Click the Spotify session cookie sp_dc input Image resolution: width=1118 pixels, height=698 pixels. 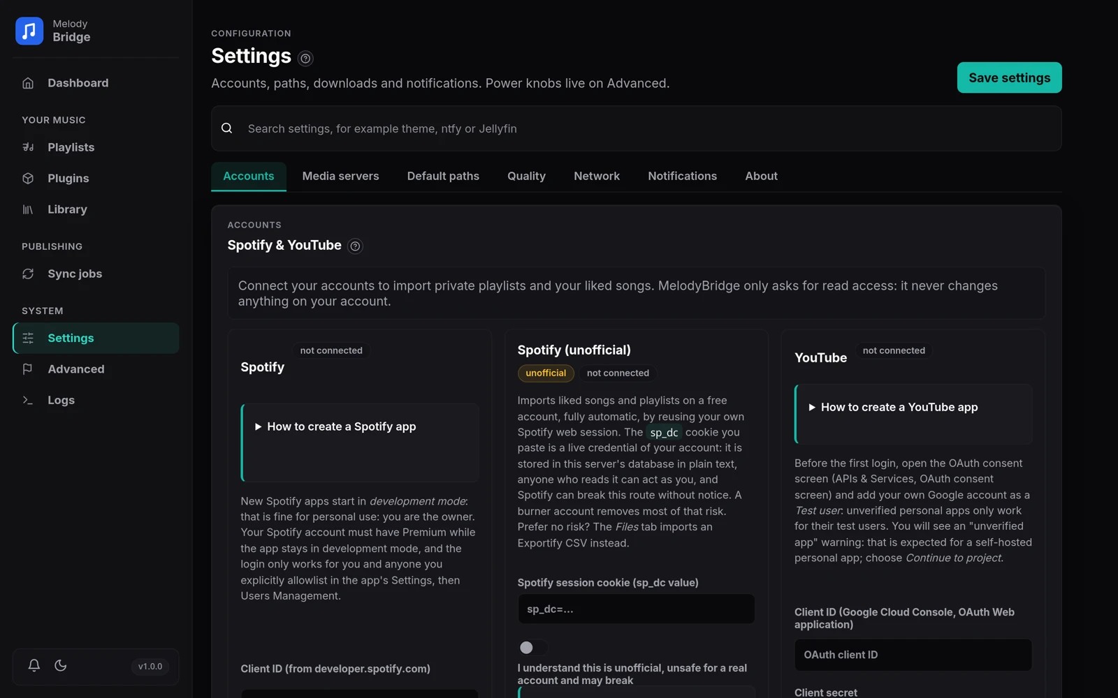(636, 609)
